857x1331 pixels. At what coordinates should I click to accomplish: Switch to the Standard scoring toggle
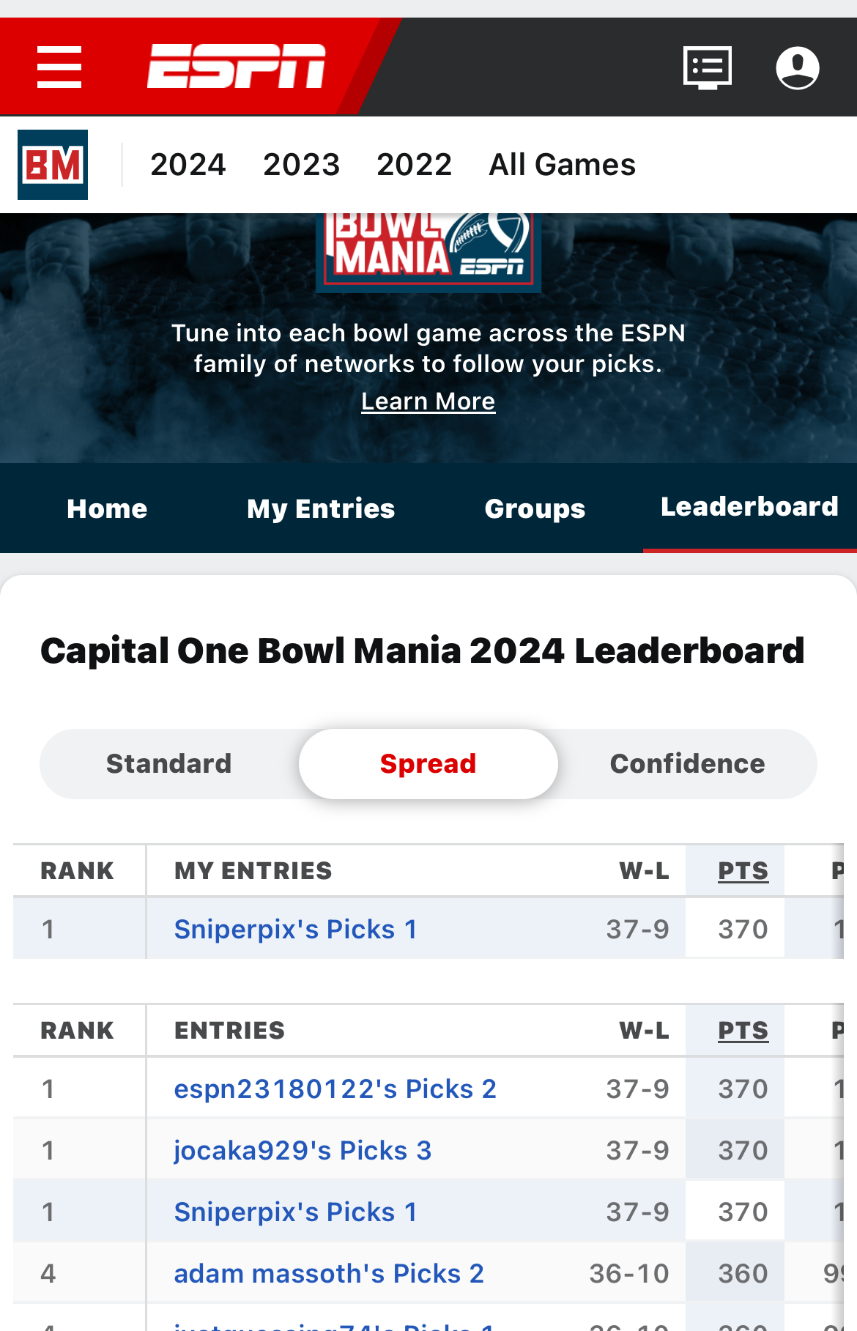[169, 764]
